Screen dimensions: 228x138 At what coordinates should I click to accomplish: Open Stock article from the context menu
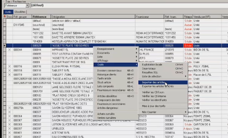click(104, 82)
